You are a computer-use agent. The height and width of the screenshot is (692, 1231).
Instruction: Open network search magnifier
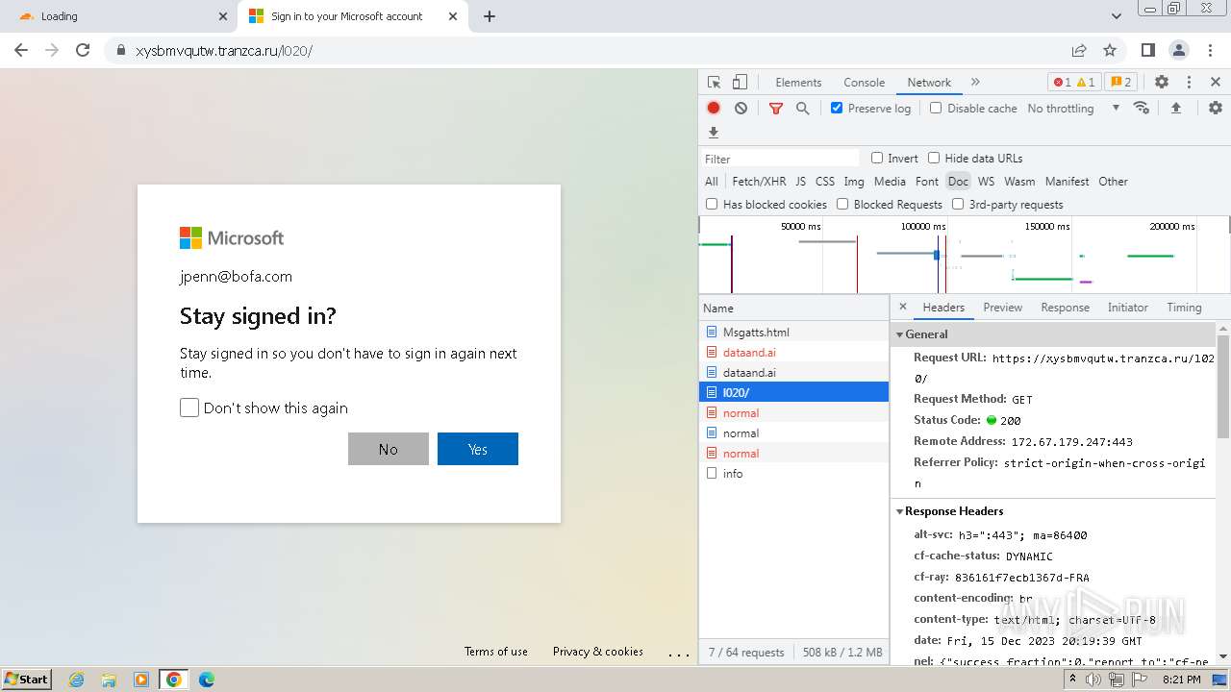(802, 109)
